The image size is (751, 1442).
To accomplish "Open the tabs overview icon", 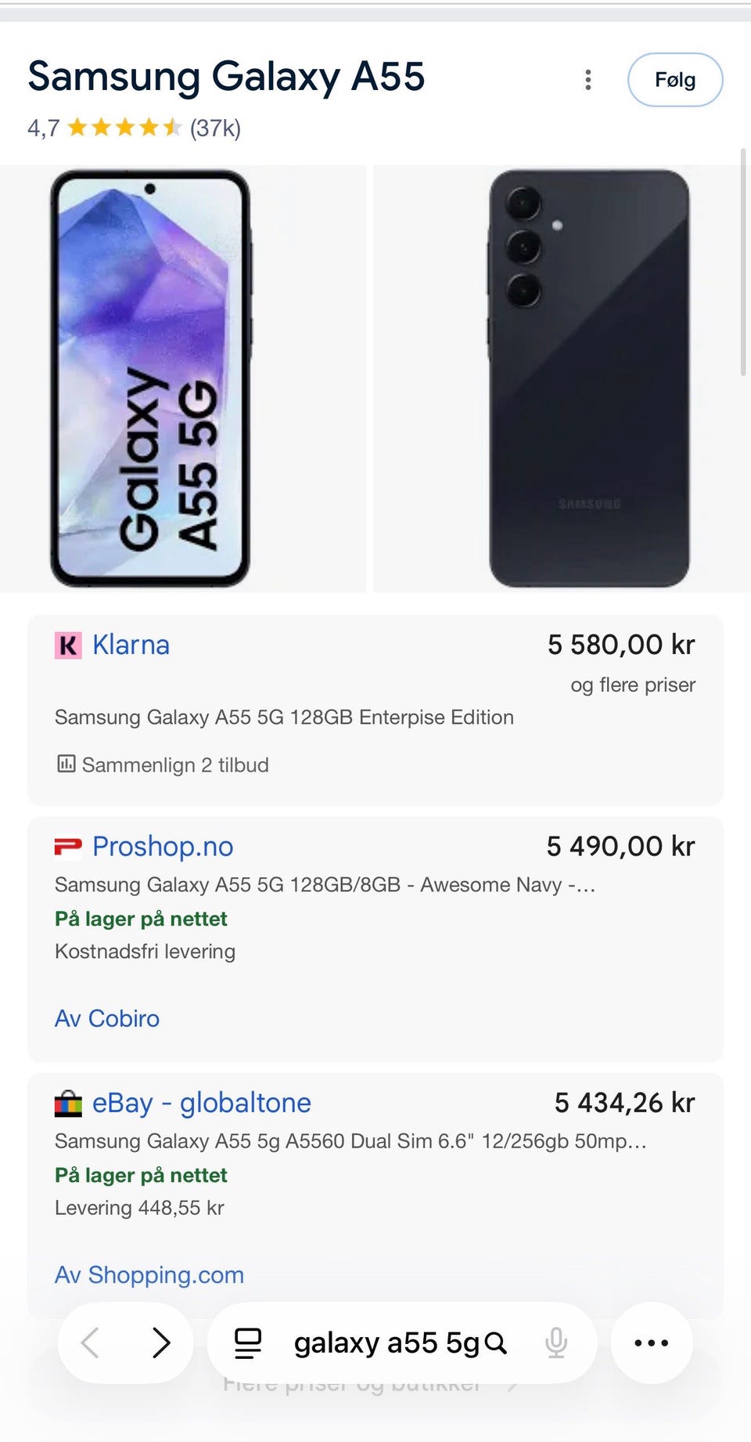I will [248, 1343].
